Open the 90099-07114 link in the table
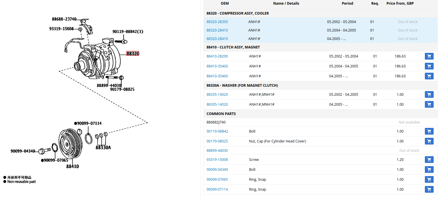443x200 pixels. (x=217, y=189)
